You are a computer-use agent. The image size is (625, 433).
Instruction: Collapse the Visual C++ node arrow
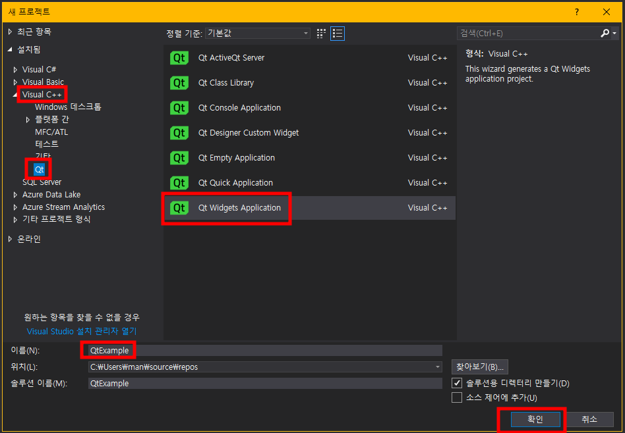tap(16, 95)
